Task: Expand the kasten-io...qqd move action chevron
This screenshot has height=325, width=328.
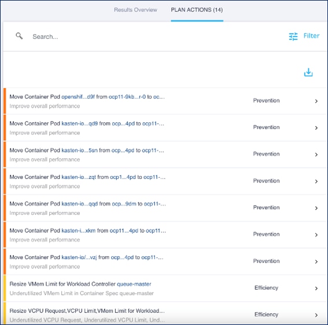Action: tap(316, 208)
